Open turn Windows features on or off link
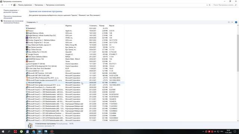The width and height of the screenshot is (239, 134). coord(13,22)
